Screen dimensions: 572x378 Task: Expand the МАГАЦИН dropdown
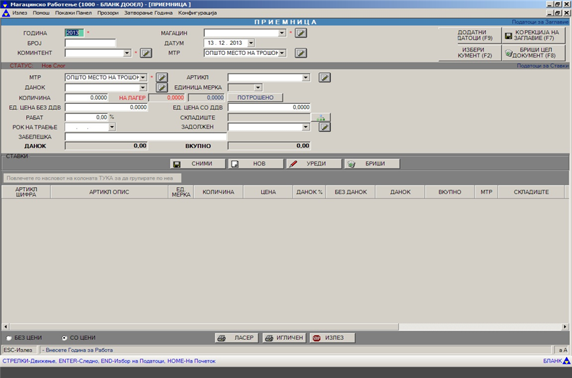(283, 33)
